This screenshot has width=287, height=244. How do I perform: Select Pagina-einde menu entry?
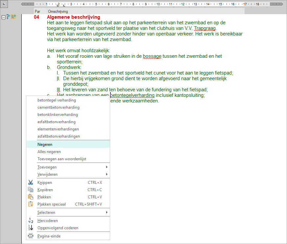pos(68,236)
